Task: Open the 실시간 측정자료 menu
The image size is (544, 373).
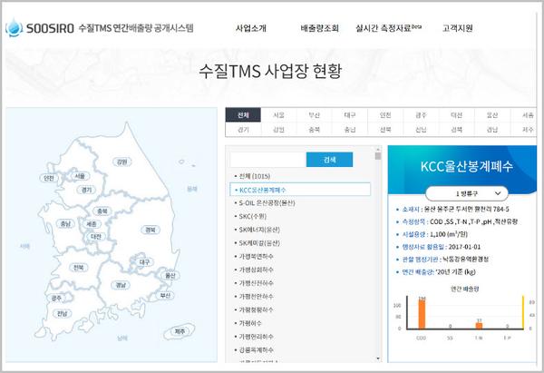Action: coord(388,28)
